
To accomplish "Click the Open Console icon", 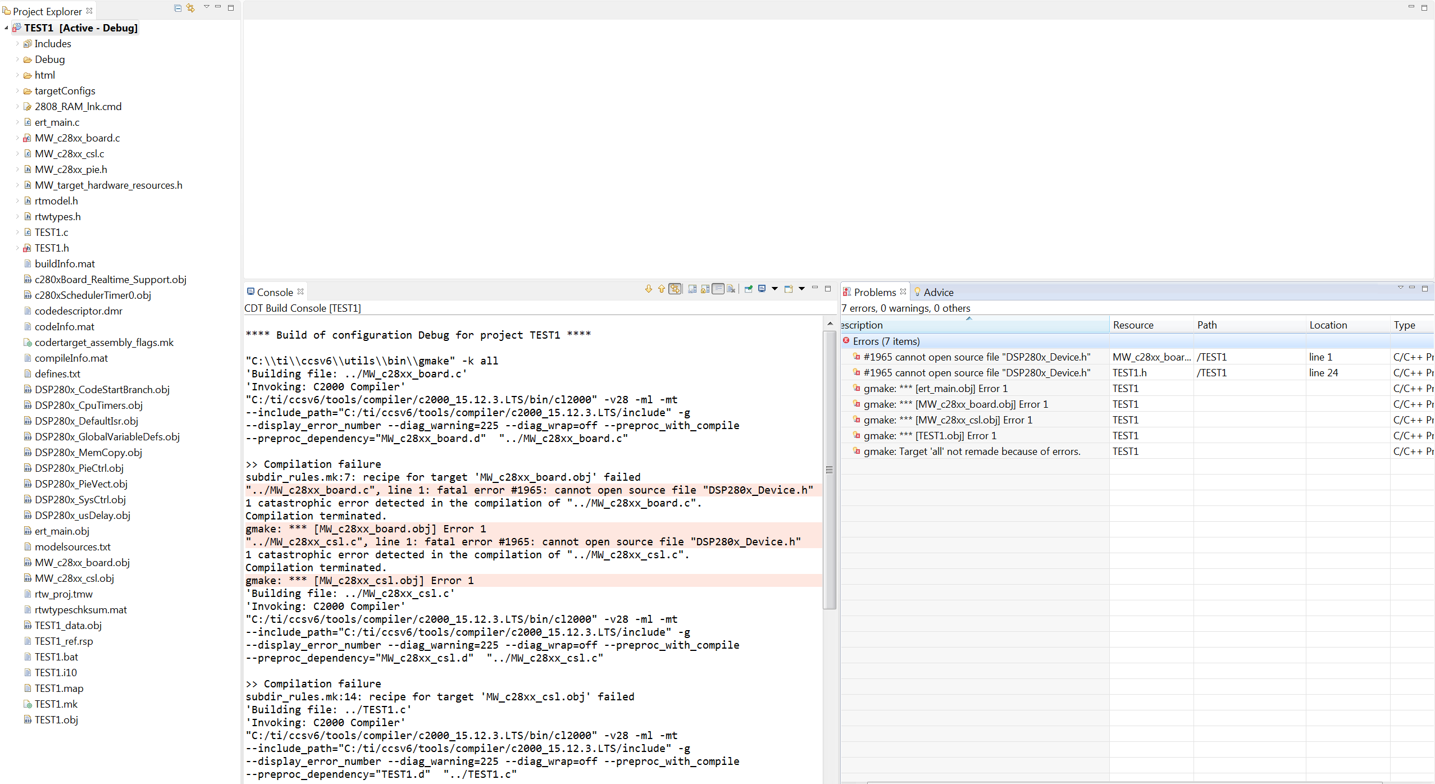I will pos(789,289).
